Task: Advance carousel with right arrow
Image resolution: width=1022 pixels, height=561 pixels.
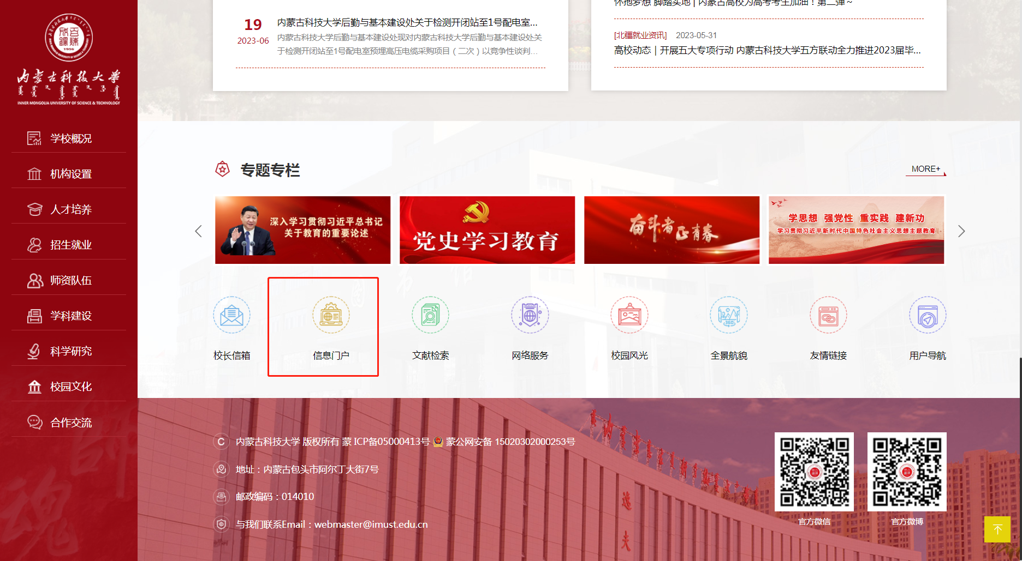Action: pos(961,231)
